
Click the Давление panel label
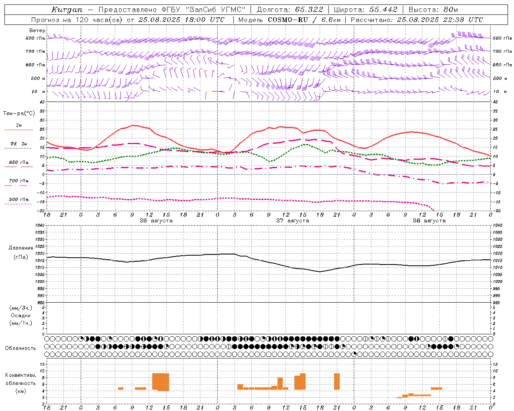(x=21, y=248)
